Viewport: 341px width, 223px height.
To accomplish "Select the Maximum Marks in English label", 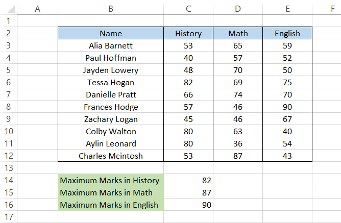I will (x=111, y=205).
